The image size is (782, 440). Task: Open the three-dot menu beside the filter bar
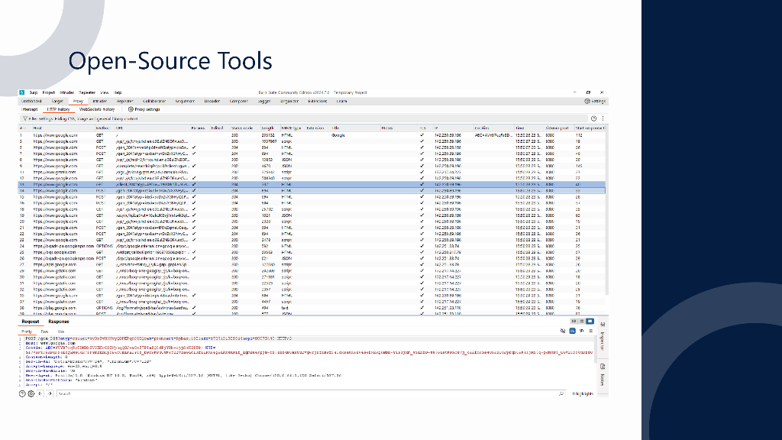[603, 118]
